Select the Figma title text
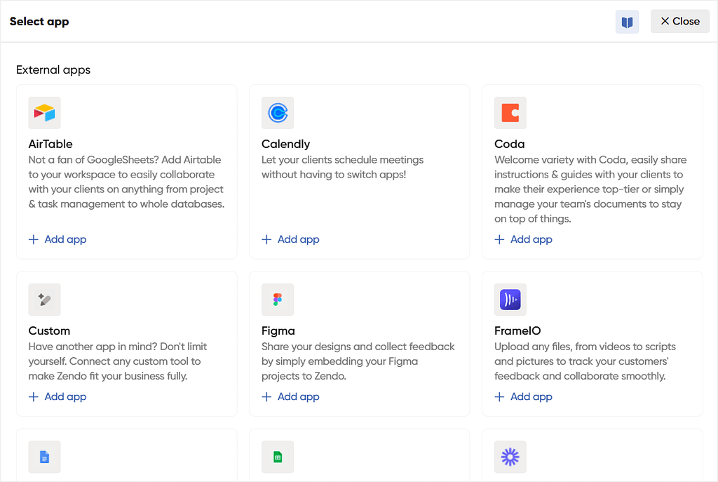 [278, 330]
